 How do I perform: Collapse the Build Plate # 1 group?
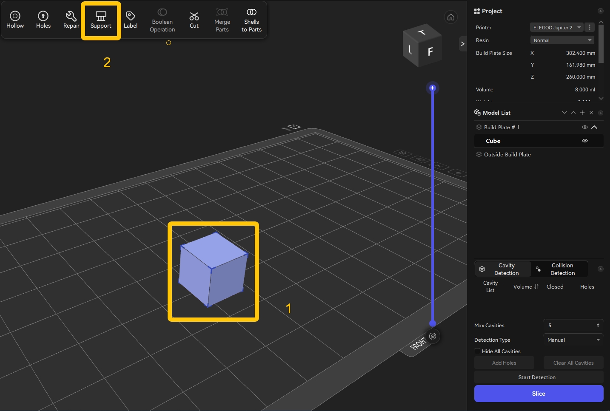click(594, 127)
